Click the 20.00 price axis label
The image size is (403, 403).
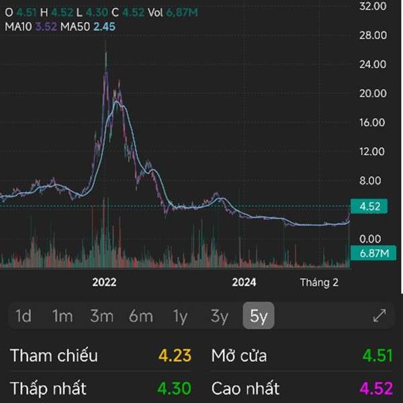pos(373,93)
